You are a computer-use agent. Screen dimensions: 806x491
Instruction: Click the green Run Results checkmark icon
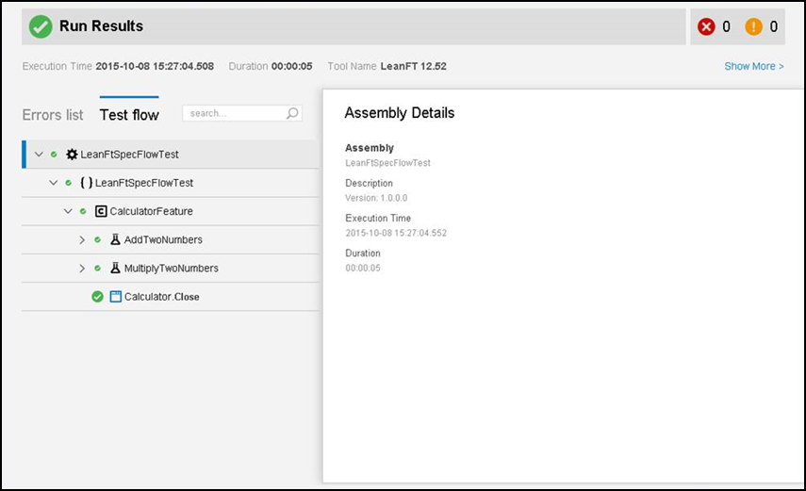pyautogui.click(x=41, y=26)
